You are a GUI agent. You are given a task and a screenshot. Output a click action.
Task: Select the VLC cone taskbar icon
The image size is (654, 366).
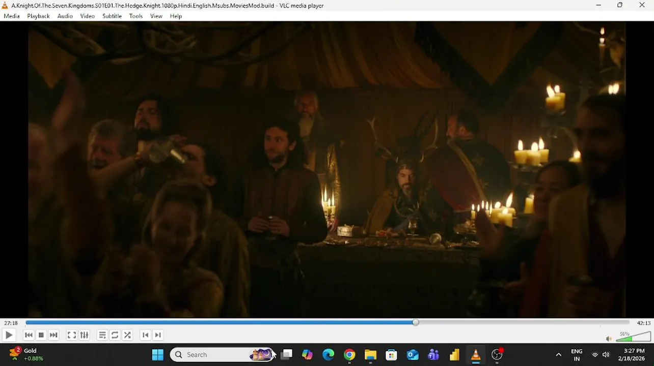click(476, 355)
